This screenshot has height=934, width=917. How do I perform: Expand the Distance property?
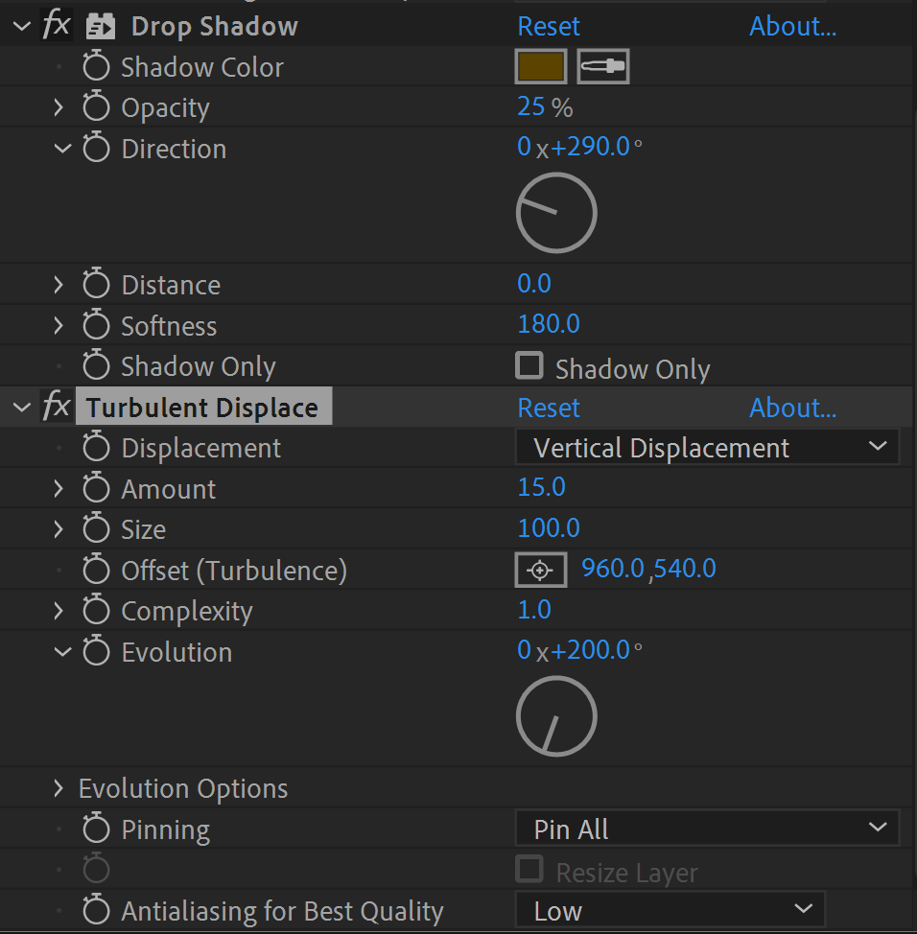[x=59, y=284]
